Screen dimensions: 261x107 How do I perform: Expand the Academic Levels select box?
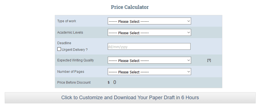tap(149, 33)
